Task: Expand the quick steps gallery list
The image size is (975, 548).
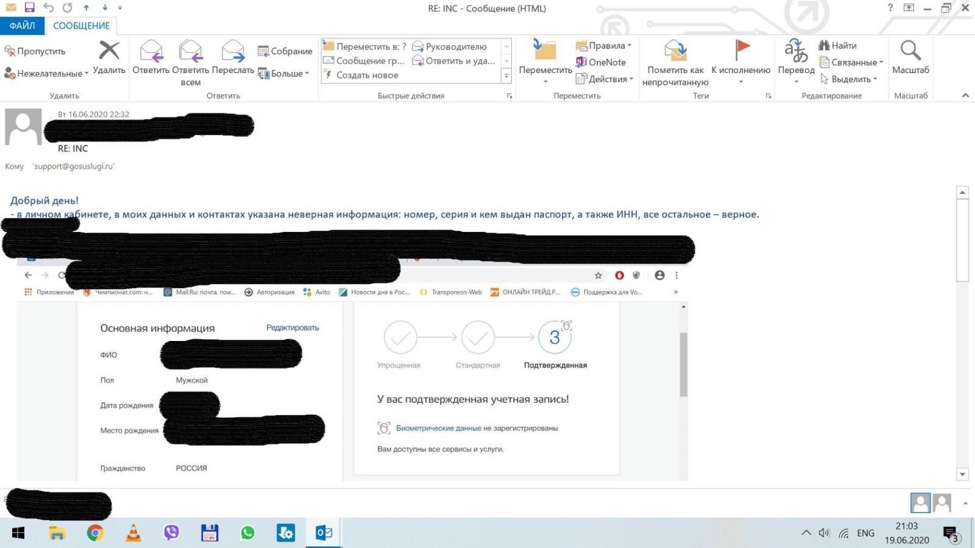Action: click(x=506, y=76)
